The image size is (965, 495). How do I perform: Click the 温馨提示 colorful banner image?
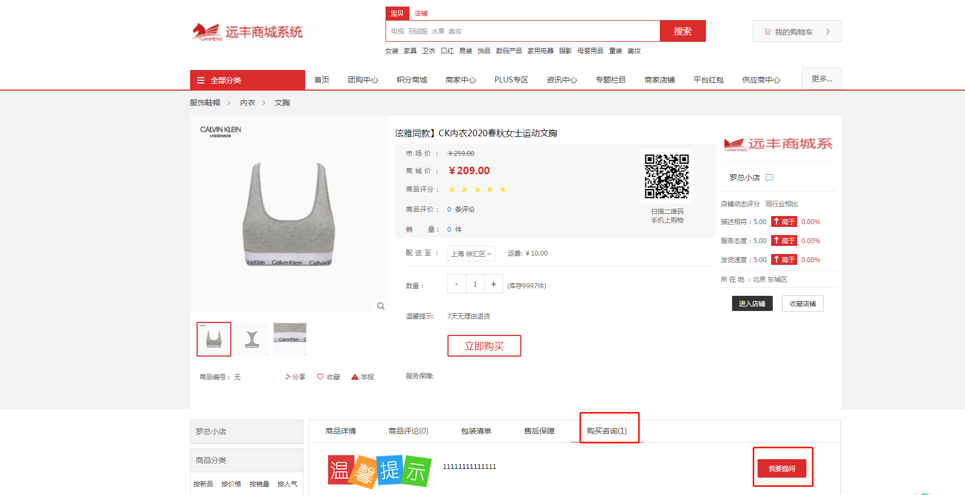(x=380, y=471)
